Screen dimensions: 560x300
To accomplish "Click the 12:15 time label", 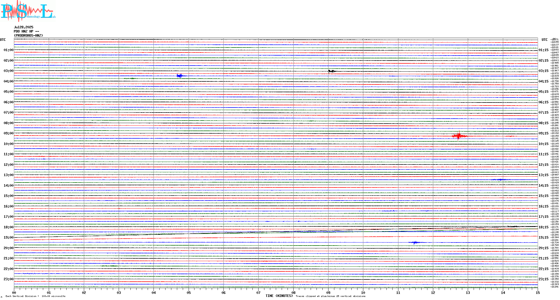I will pyautogui.click(x=543, y=165).
